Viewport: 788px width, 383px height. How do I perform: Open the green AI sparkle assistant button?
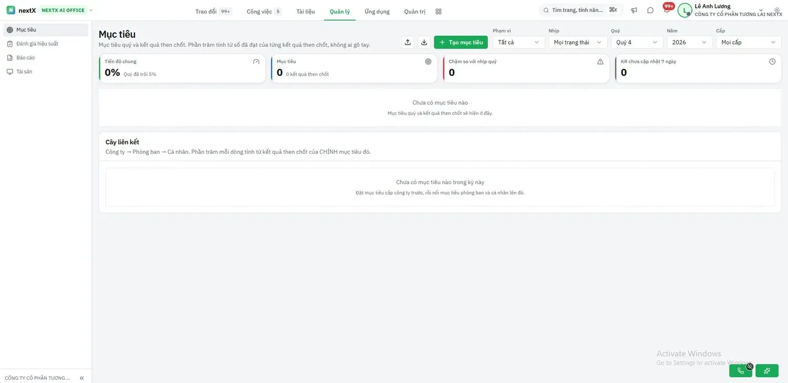(767, 371)
